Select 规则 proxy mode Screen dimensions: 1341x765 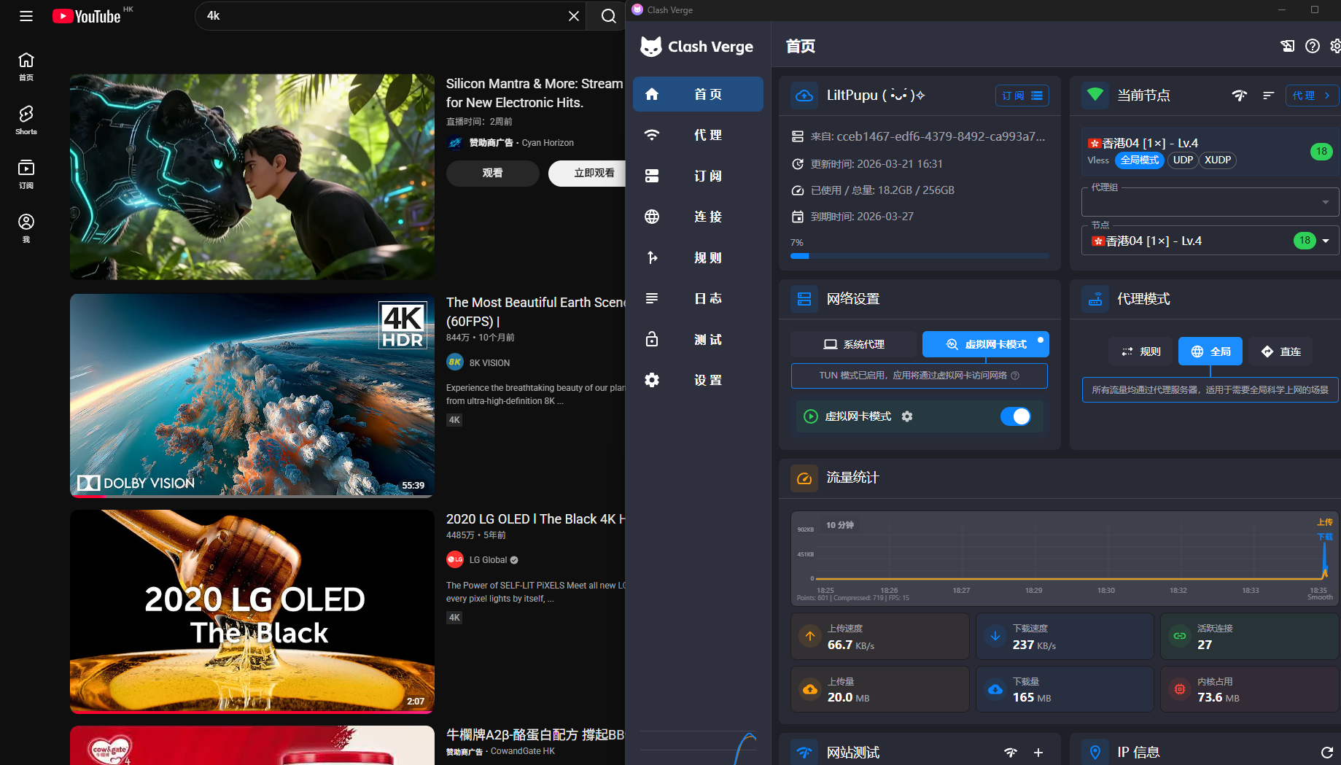pos(1140,352)
